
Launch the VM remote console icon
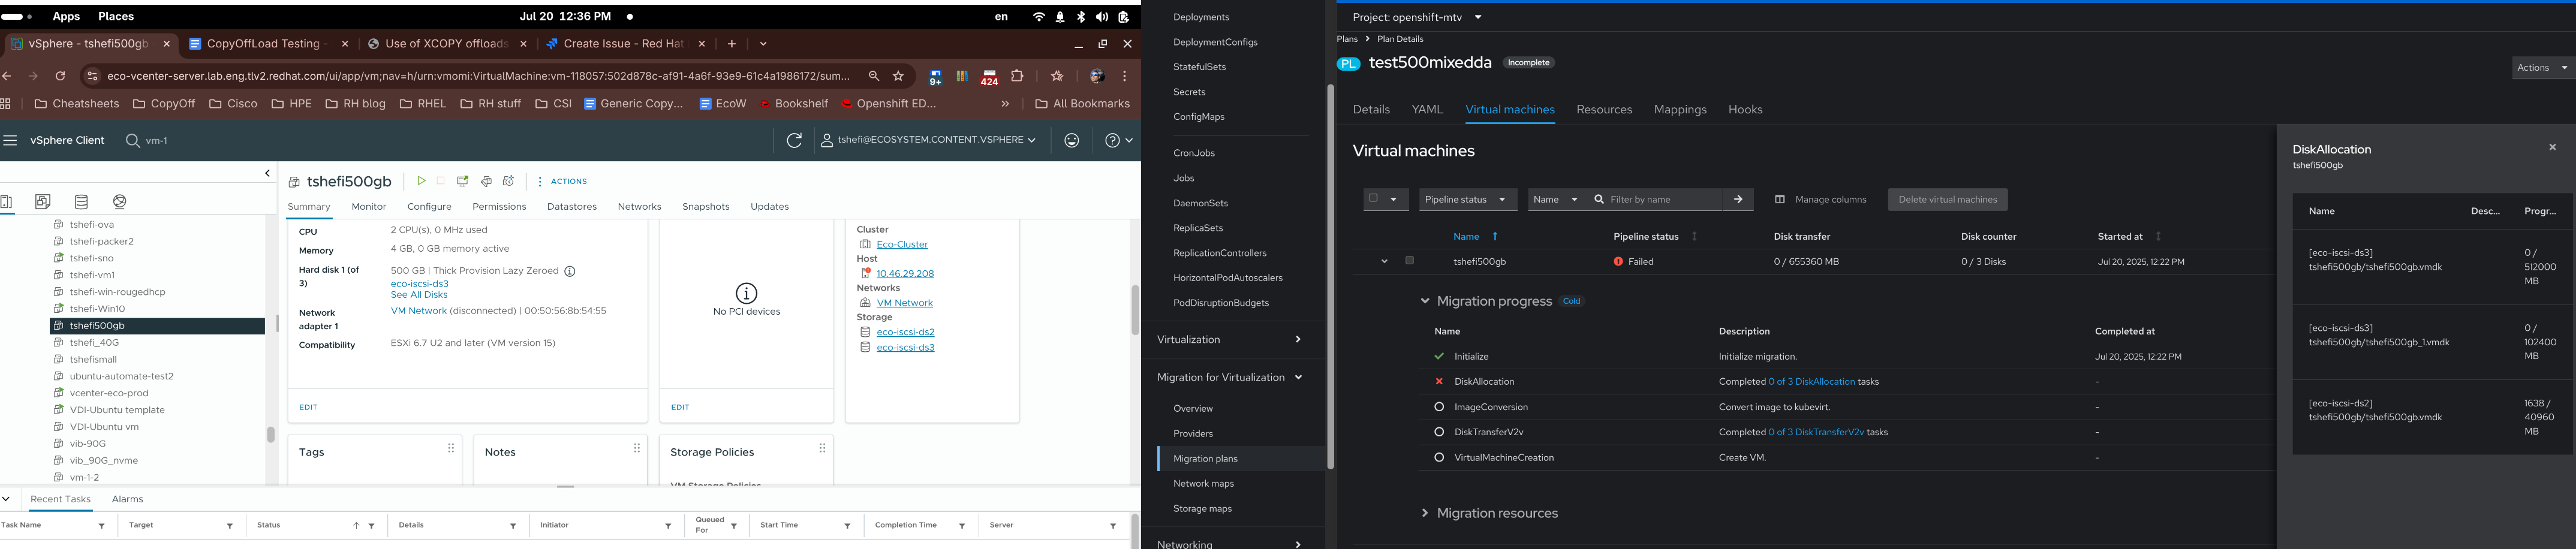point(463,181)
